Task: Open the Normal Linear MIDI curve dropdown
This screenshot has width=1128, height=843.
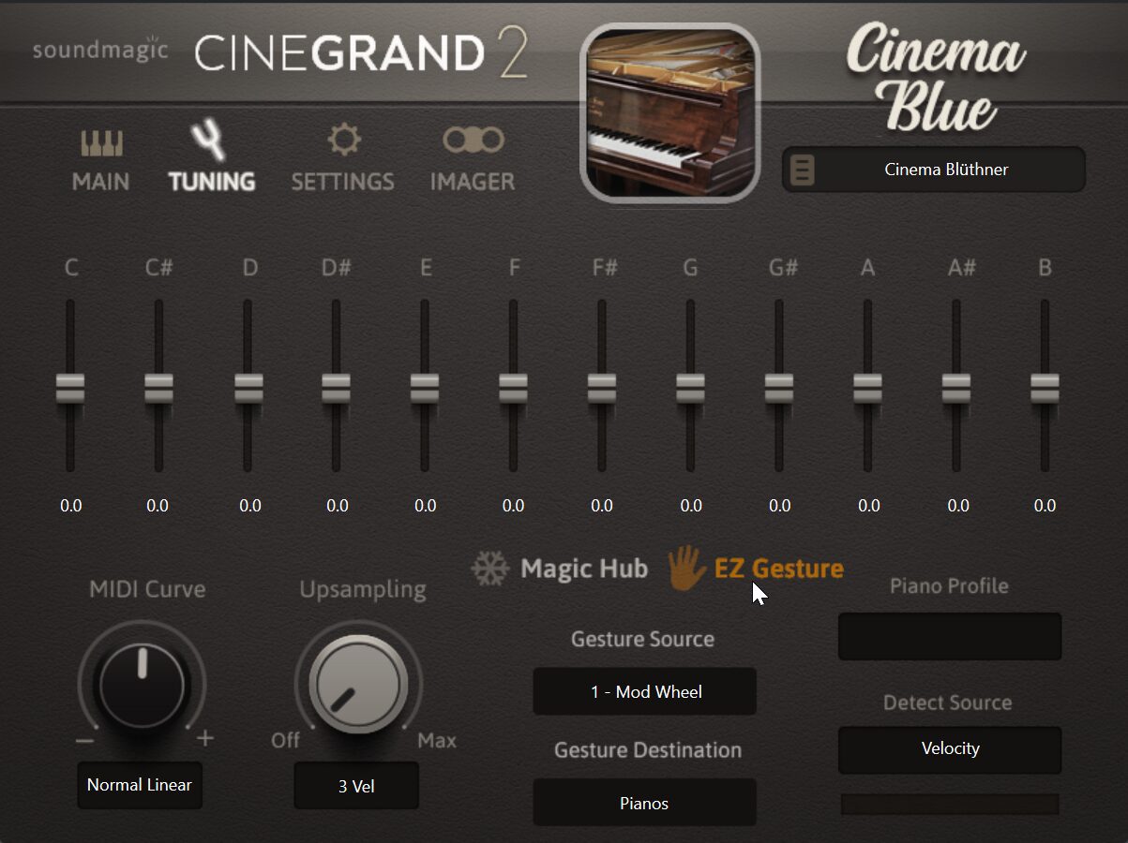Action: 140,785
